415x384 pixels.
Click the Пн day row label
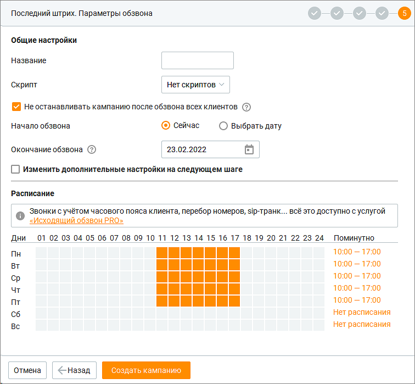16,254
